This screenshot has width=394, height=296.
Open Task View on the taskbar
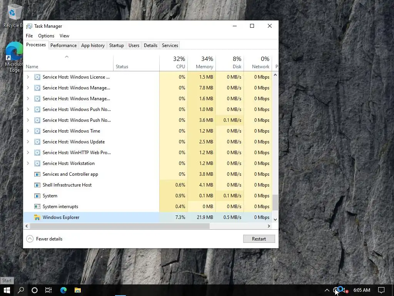click(x=48, y=290)
